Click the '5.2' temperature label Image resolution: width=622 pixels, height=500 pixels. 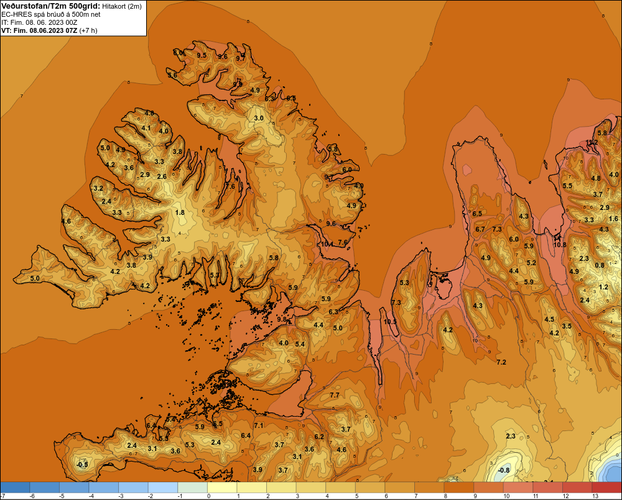[531, 263]
